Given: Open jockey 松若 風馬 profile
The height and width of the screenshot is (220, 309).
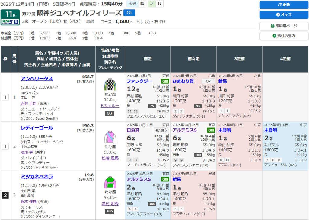Looking at the screenshot, I should tap(110, 158).
